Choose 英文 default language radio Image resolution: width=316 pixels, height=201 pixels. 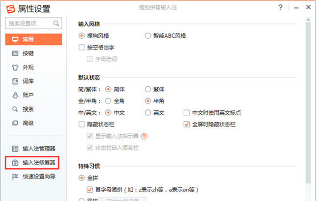coord(147,113)
